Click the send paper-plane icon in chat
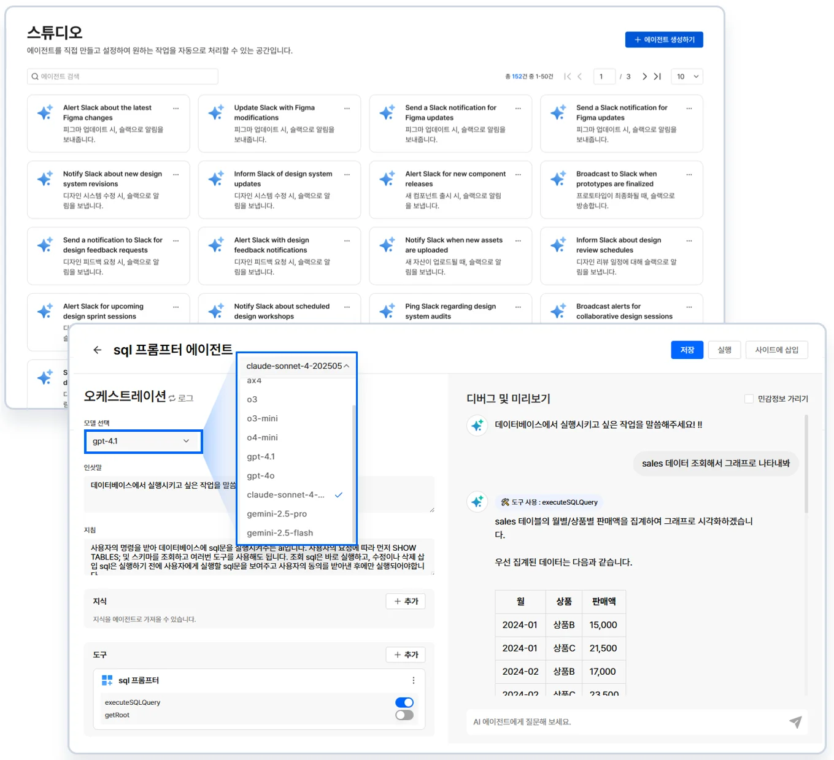This screenshot has height=760, width=834. pos(795,722)
